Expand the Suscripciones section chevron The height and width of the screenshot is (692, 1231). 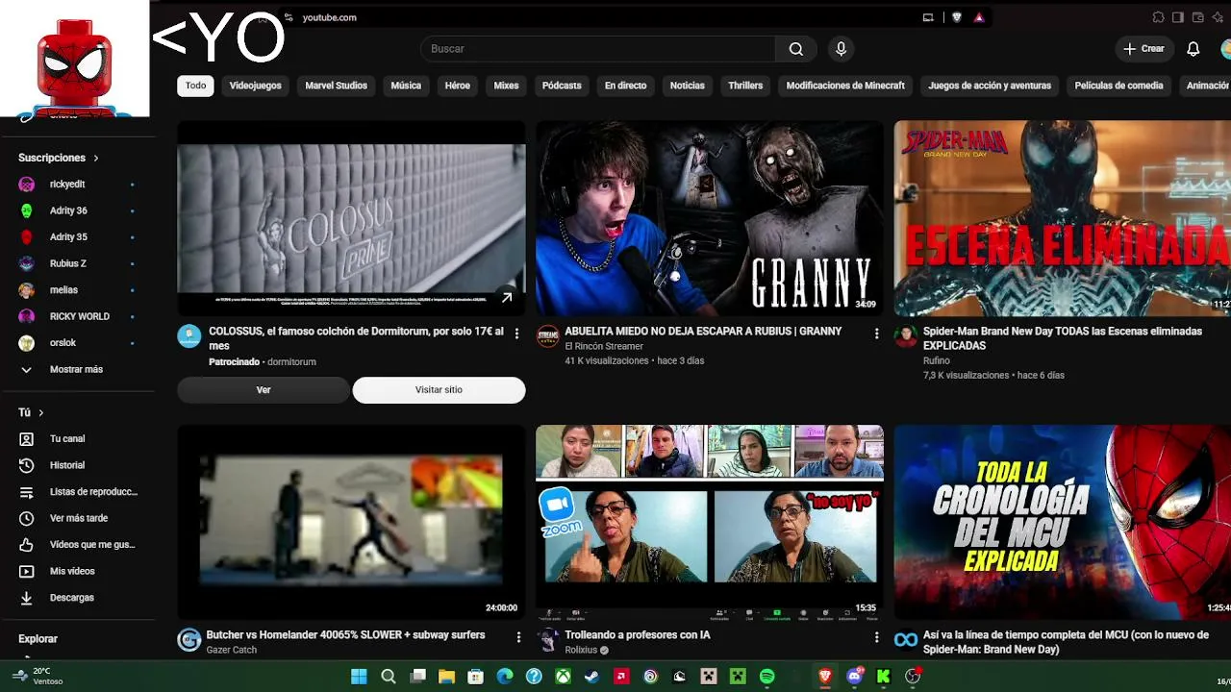coord(96,158)
